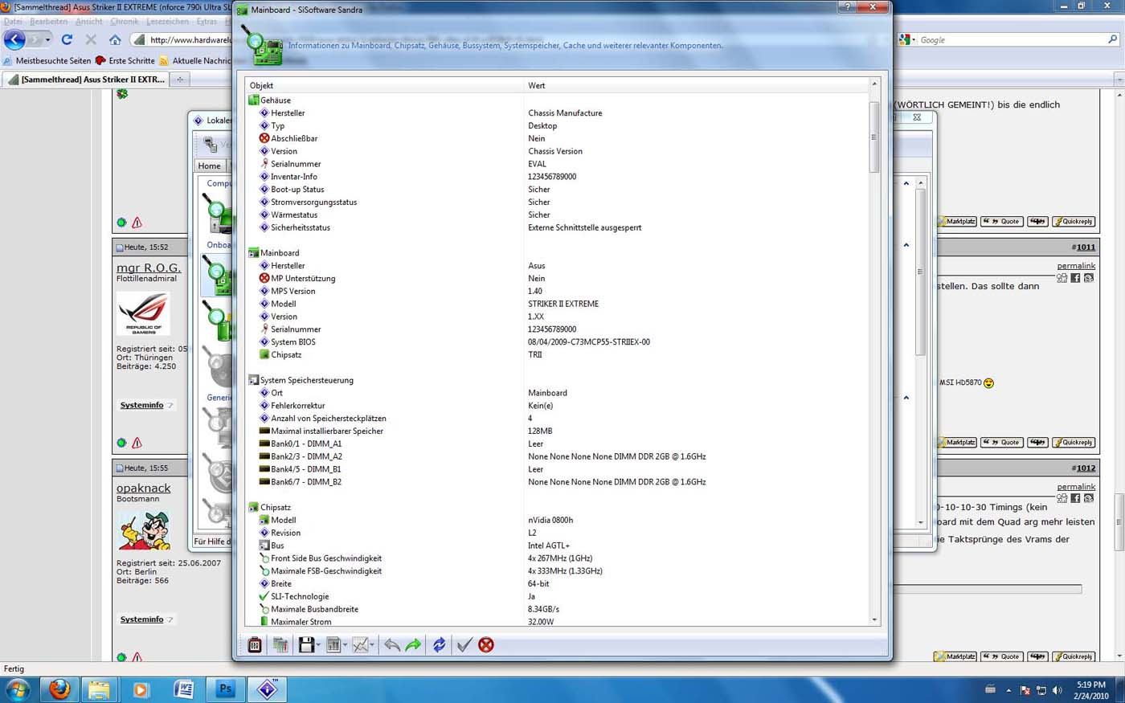The image size is (1125, 703).
Task: Open Windows Media Player from taskbar
Action: pos(141,689)
